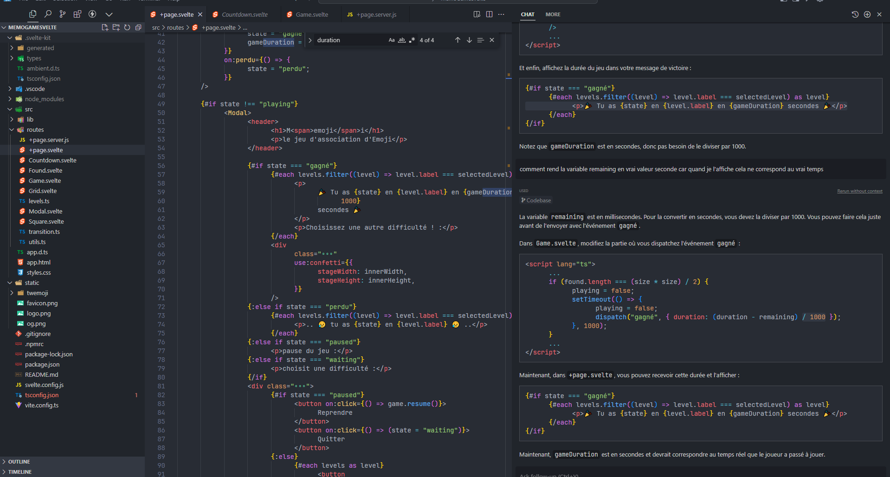Open the Source Control view icon
The height and width of the screenshot is (477, 890).
click(63, 14)
